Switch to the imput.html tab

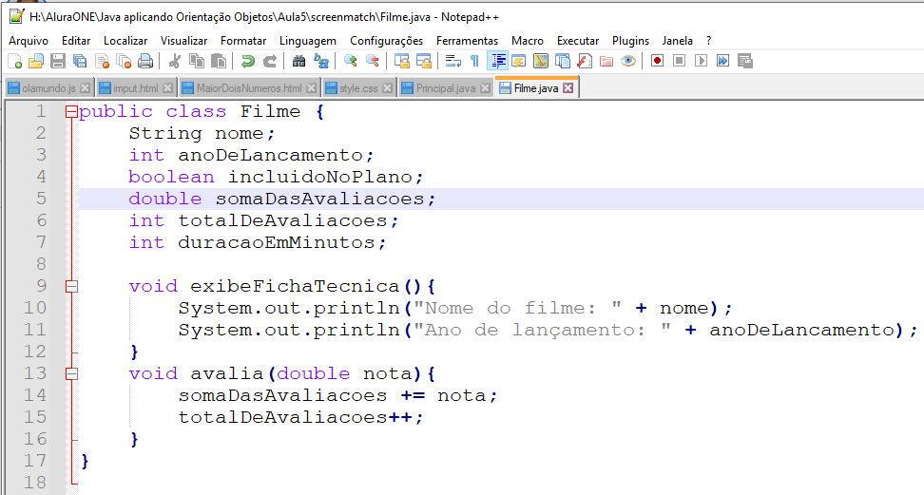coord(136,87)
